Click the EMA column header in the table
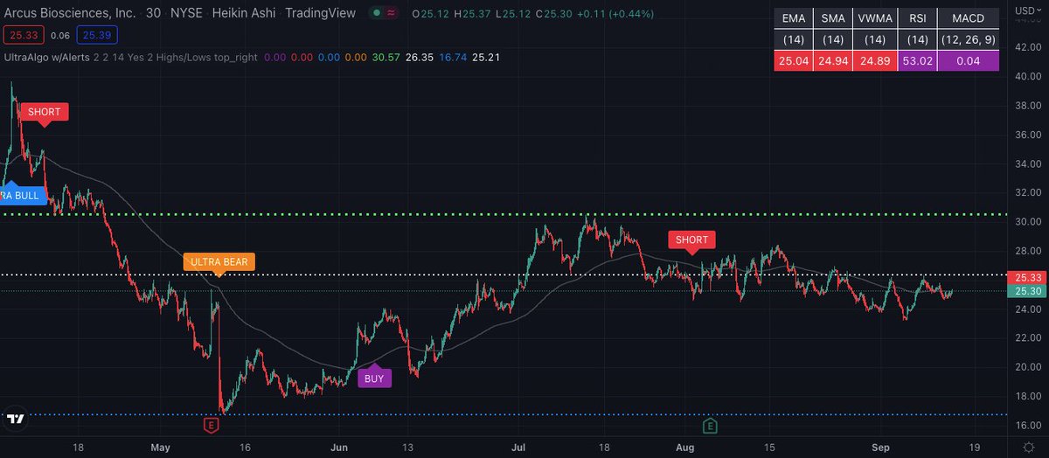1049x458 pixels. (795, 19)
